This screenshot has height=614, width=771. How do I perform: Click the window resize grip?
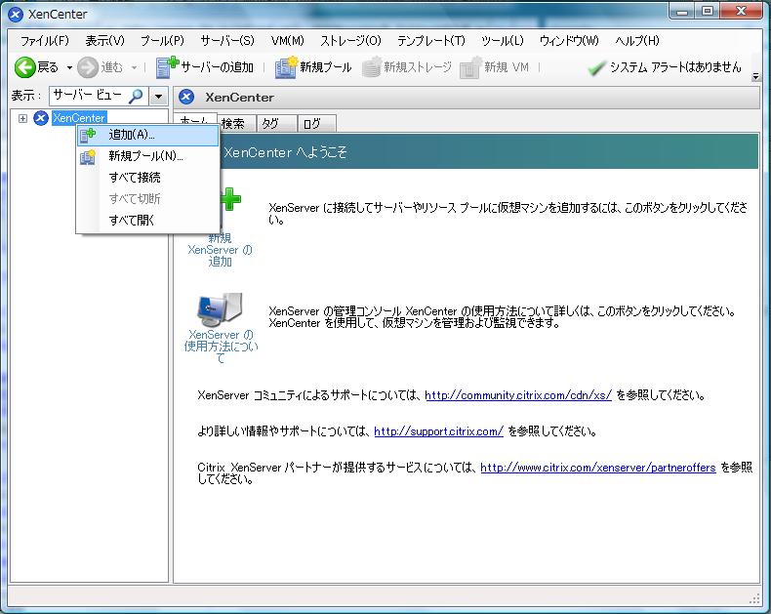(754, 599)
